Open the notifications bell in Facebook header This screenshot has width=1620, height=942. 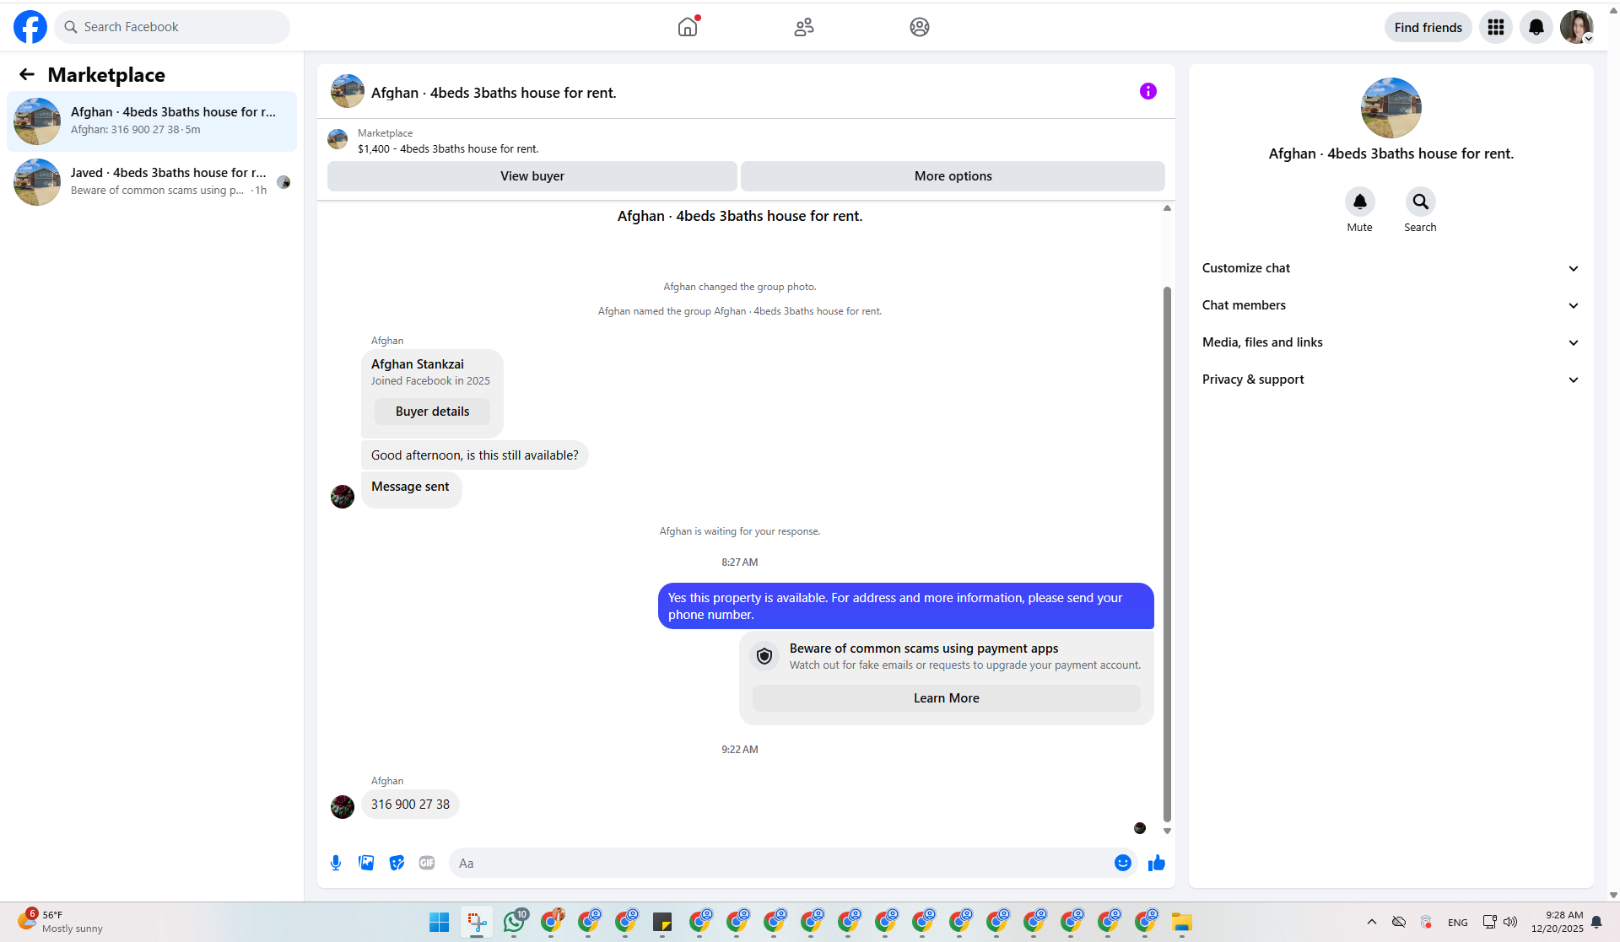(1536, 27)
